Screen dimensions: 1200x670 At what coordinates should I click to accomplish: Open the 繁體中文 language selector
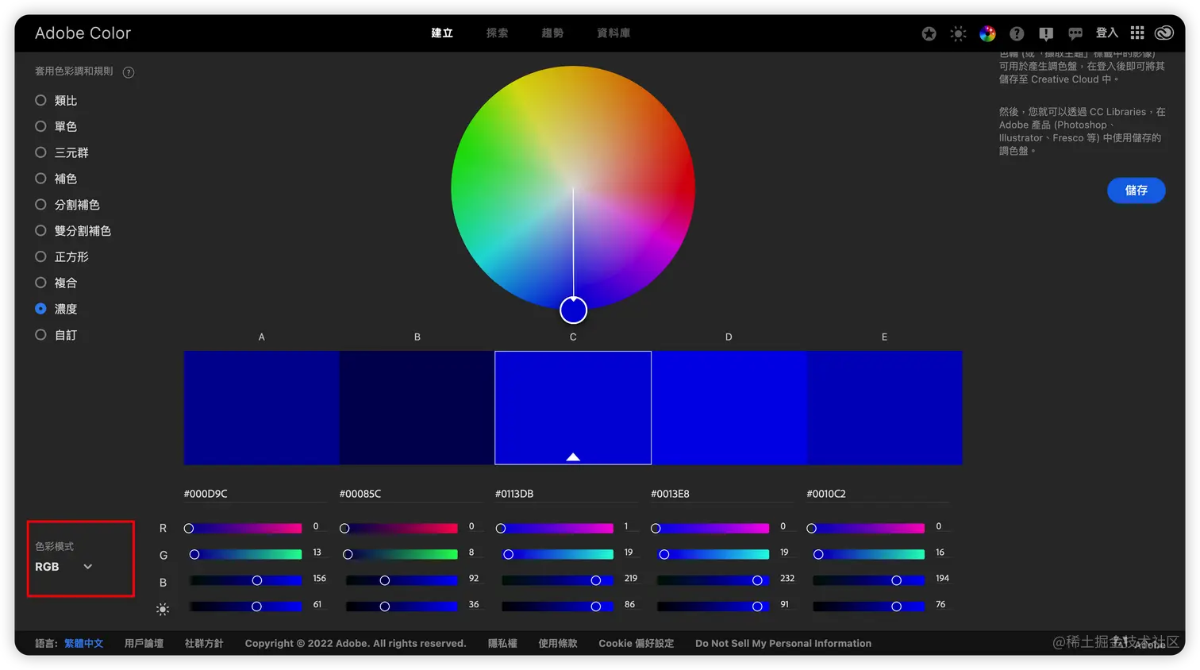pos(84,643)
